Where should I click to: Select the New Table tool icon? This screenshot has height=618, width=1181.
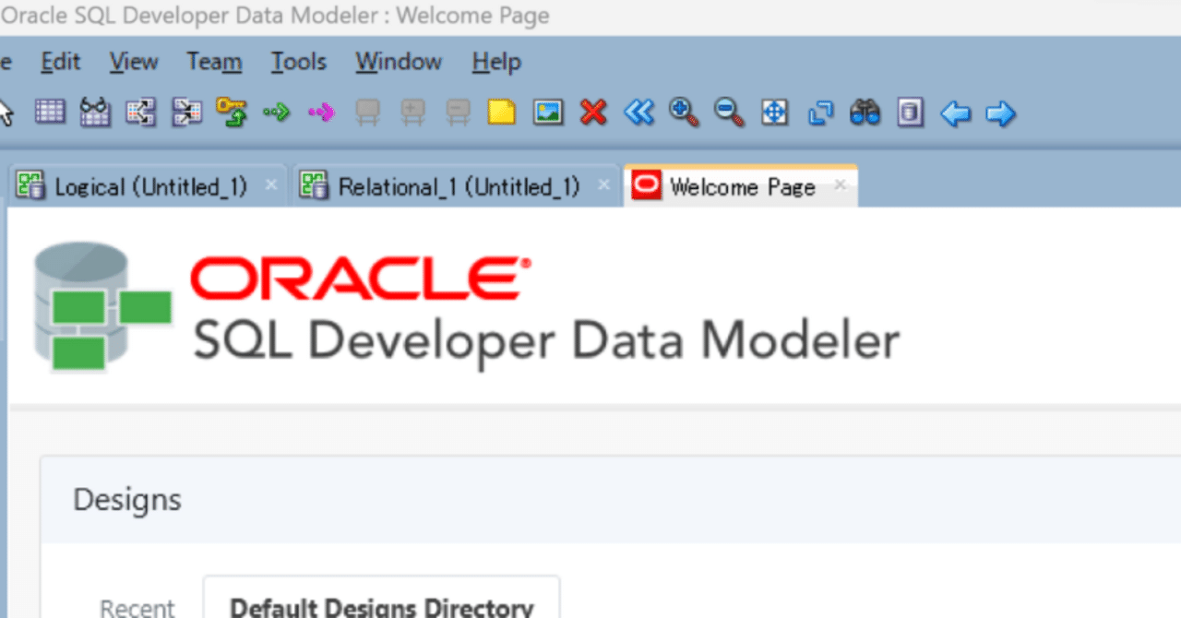pos(51,113)
